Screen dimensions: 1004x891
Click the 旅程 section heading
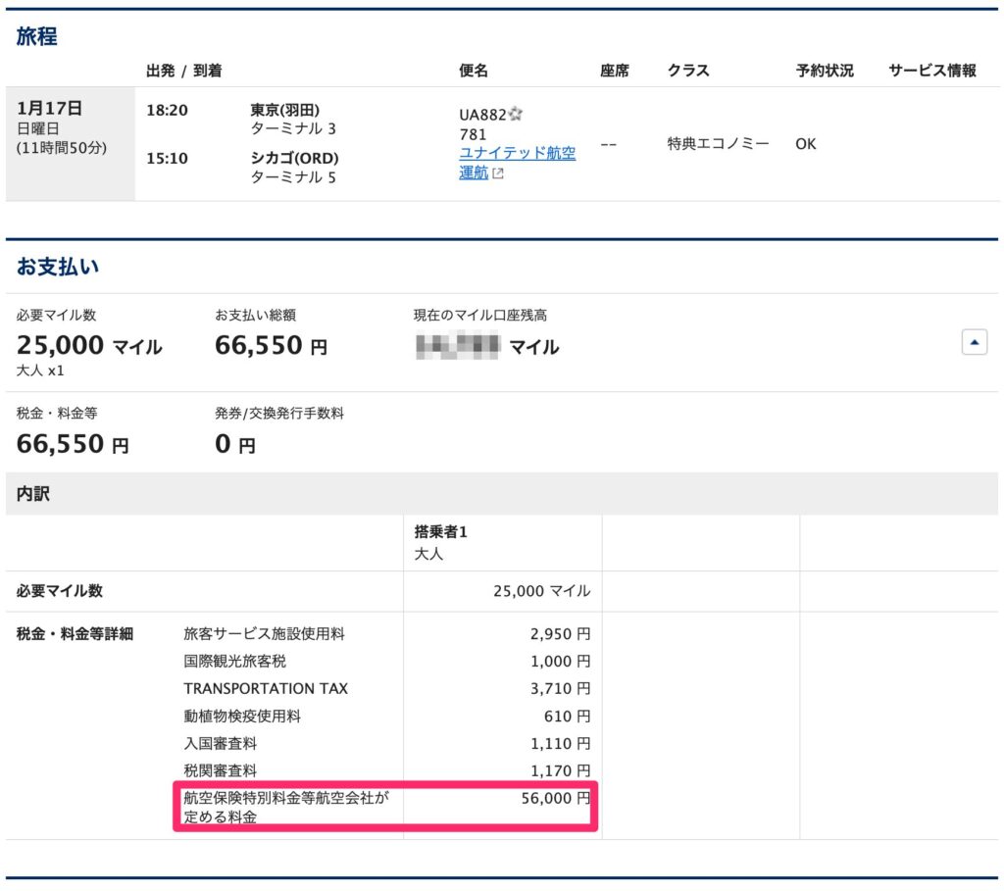[36, 36]
